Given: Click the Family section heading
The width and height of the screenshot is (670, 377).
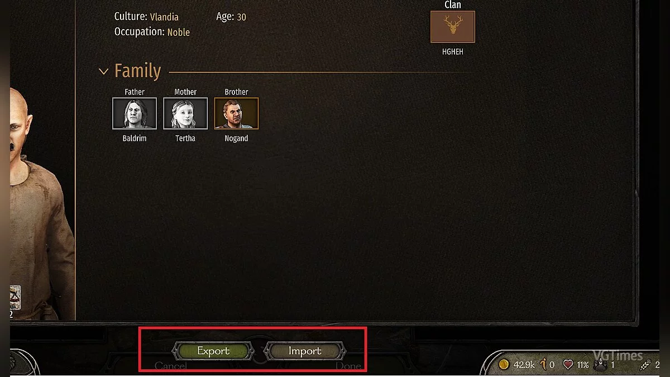Looking at the screenshot, I should click(x=137, y=71).
